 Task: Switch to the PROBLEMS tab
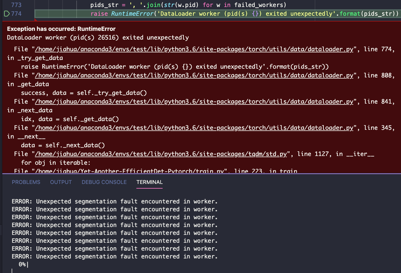click(26, 182)
